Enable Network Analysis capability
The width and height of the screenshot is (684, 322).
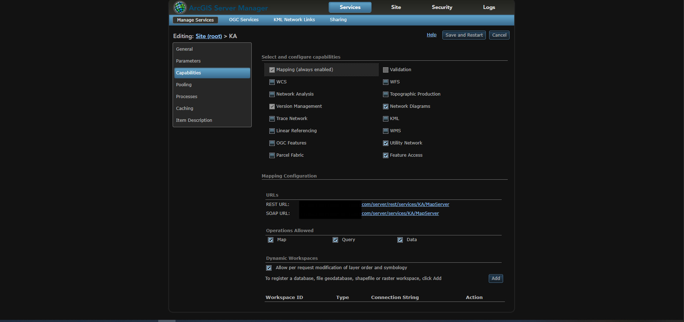coord(272,94)
